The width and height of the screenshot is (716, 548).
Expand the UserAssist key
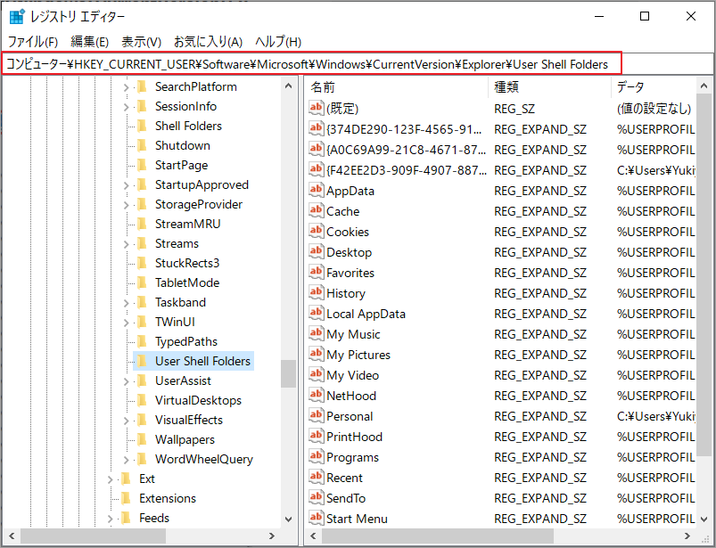[126, 381]
